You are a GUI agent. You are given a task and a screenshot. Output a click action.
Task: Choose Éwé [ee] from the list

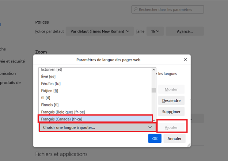pyautogui.click(x=48, y=77)
